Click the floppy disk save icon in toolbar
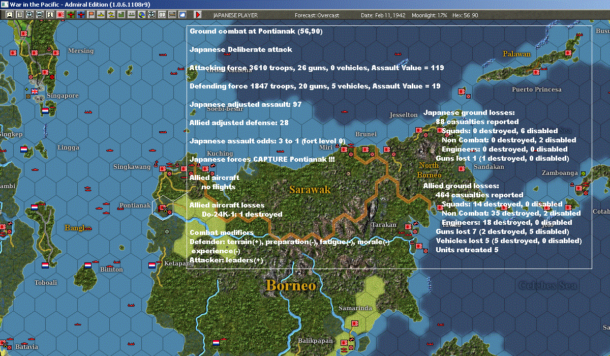 tap(9, 15)
